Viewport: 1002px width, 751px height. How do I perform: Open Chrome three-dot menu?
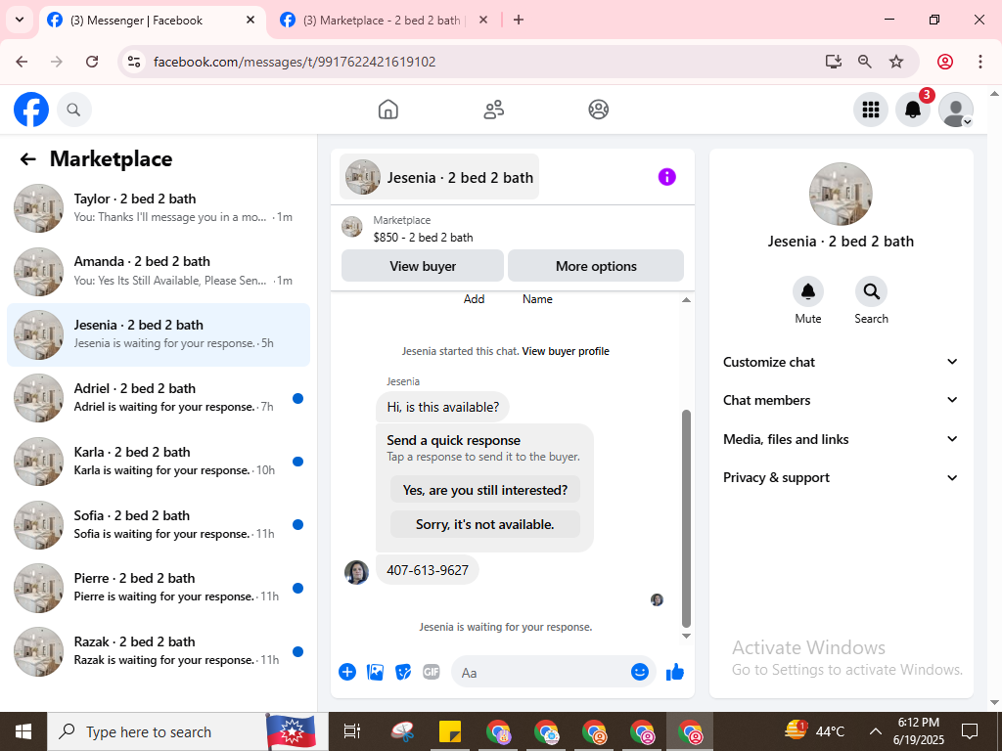coord(980,62)
